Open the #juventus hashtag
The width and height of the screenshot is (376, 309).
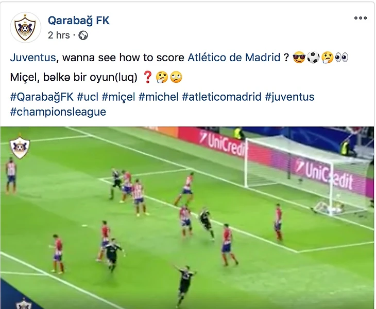289,97
